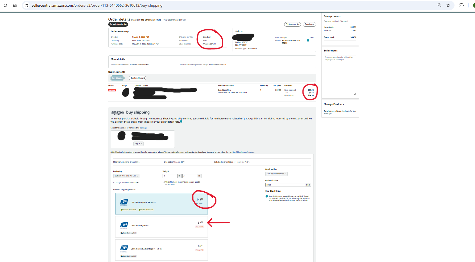
Task: Select USPS Priority Mail Express service card
Action: click(162, 204)
